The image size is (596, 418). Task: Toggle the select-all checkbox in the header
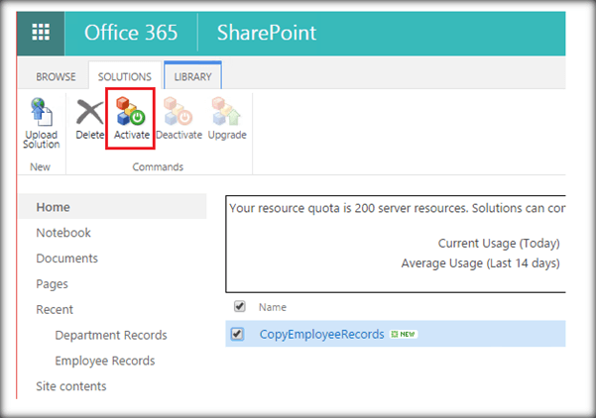click(x=237, y=307)
